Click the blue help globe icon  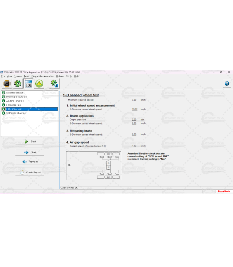tap(227, 84)
